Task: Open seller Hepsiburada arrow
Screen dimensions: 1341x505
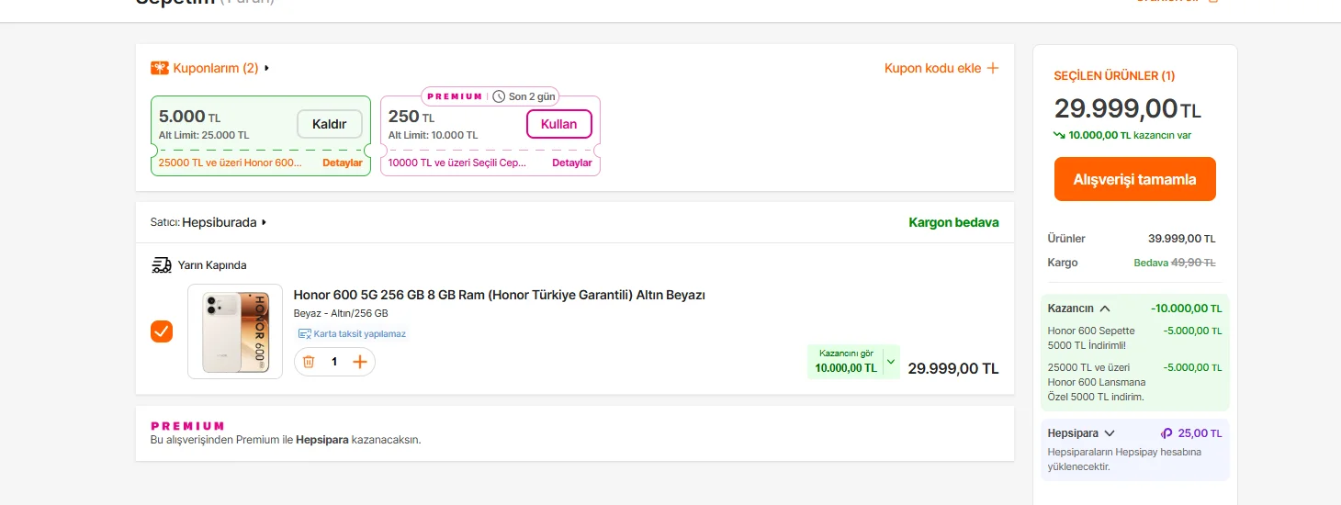Action: pos(265,222)
